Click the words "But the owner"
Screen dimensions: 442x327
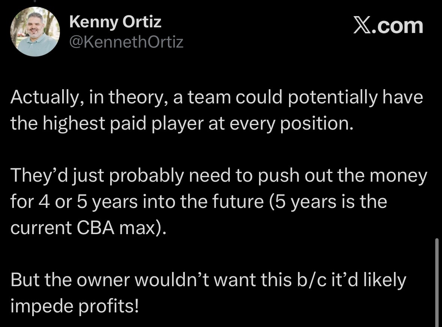pos(69,281)
